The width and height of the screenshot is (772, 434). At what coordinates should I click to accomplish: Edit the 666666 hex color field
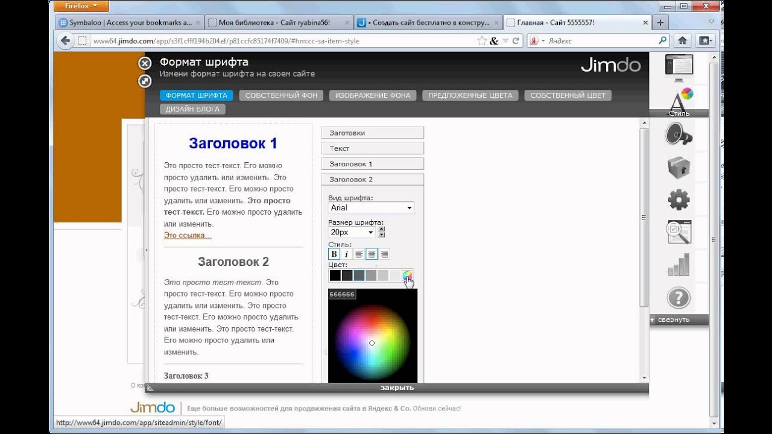click(x=342, y=294)
